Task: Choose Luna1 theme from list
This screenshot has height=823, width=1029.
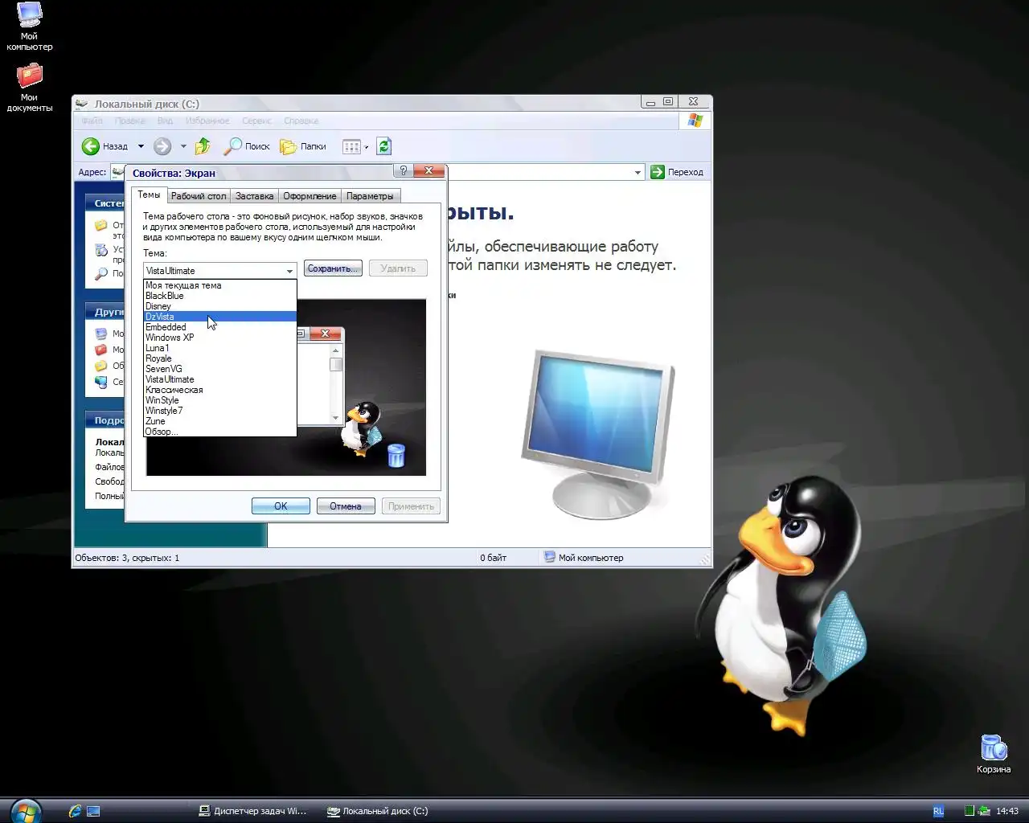Action: pos(220,348)
